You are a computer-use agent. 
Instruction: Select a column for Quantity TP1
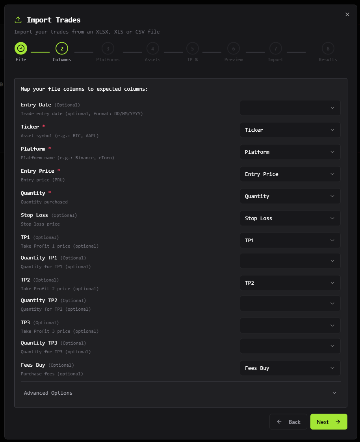click(x=290, y=261)
